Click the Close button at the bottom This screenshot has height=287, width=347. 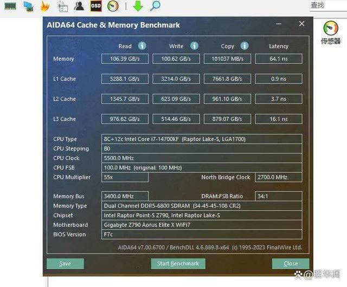click(x=291, y=264)
